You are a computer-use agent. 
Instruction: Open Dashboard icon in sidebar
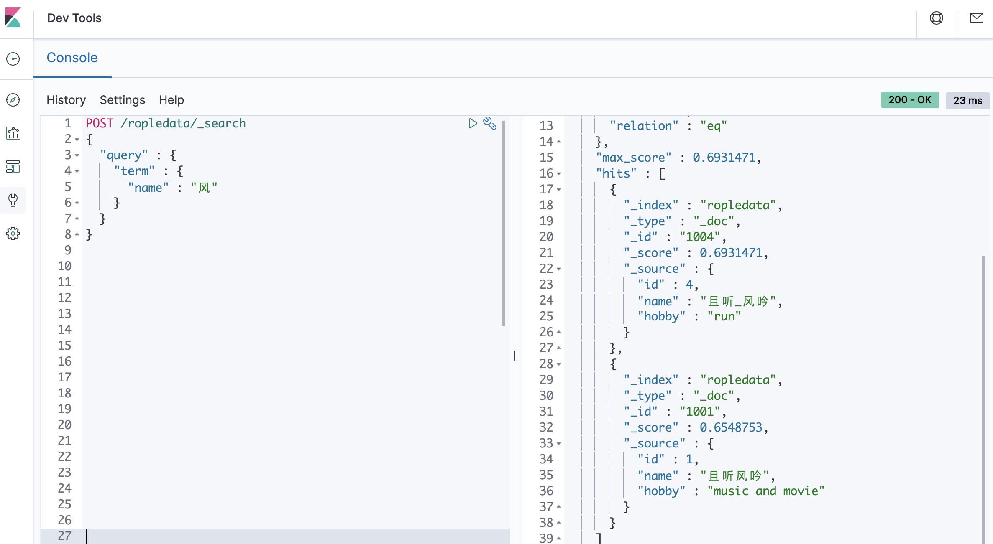(x=13, y=167)
